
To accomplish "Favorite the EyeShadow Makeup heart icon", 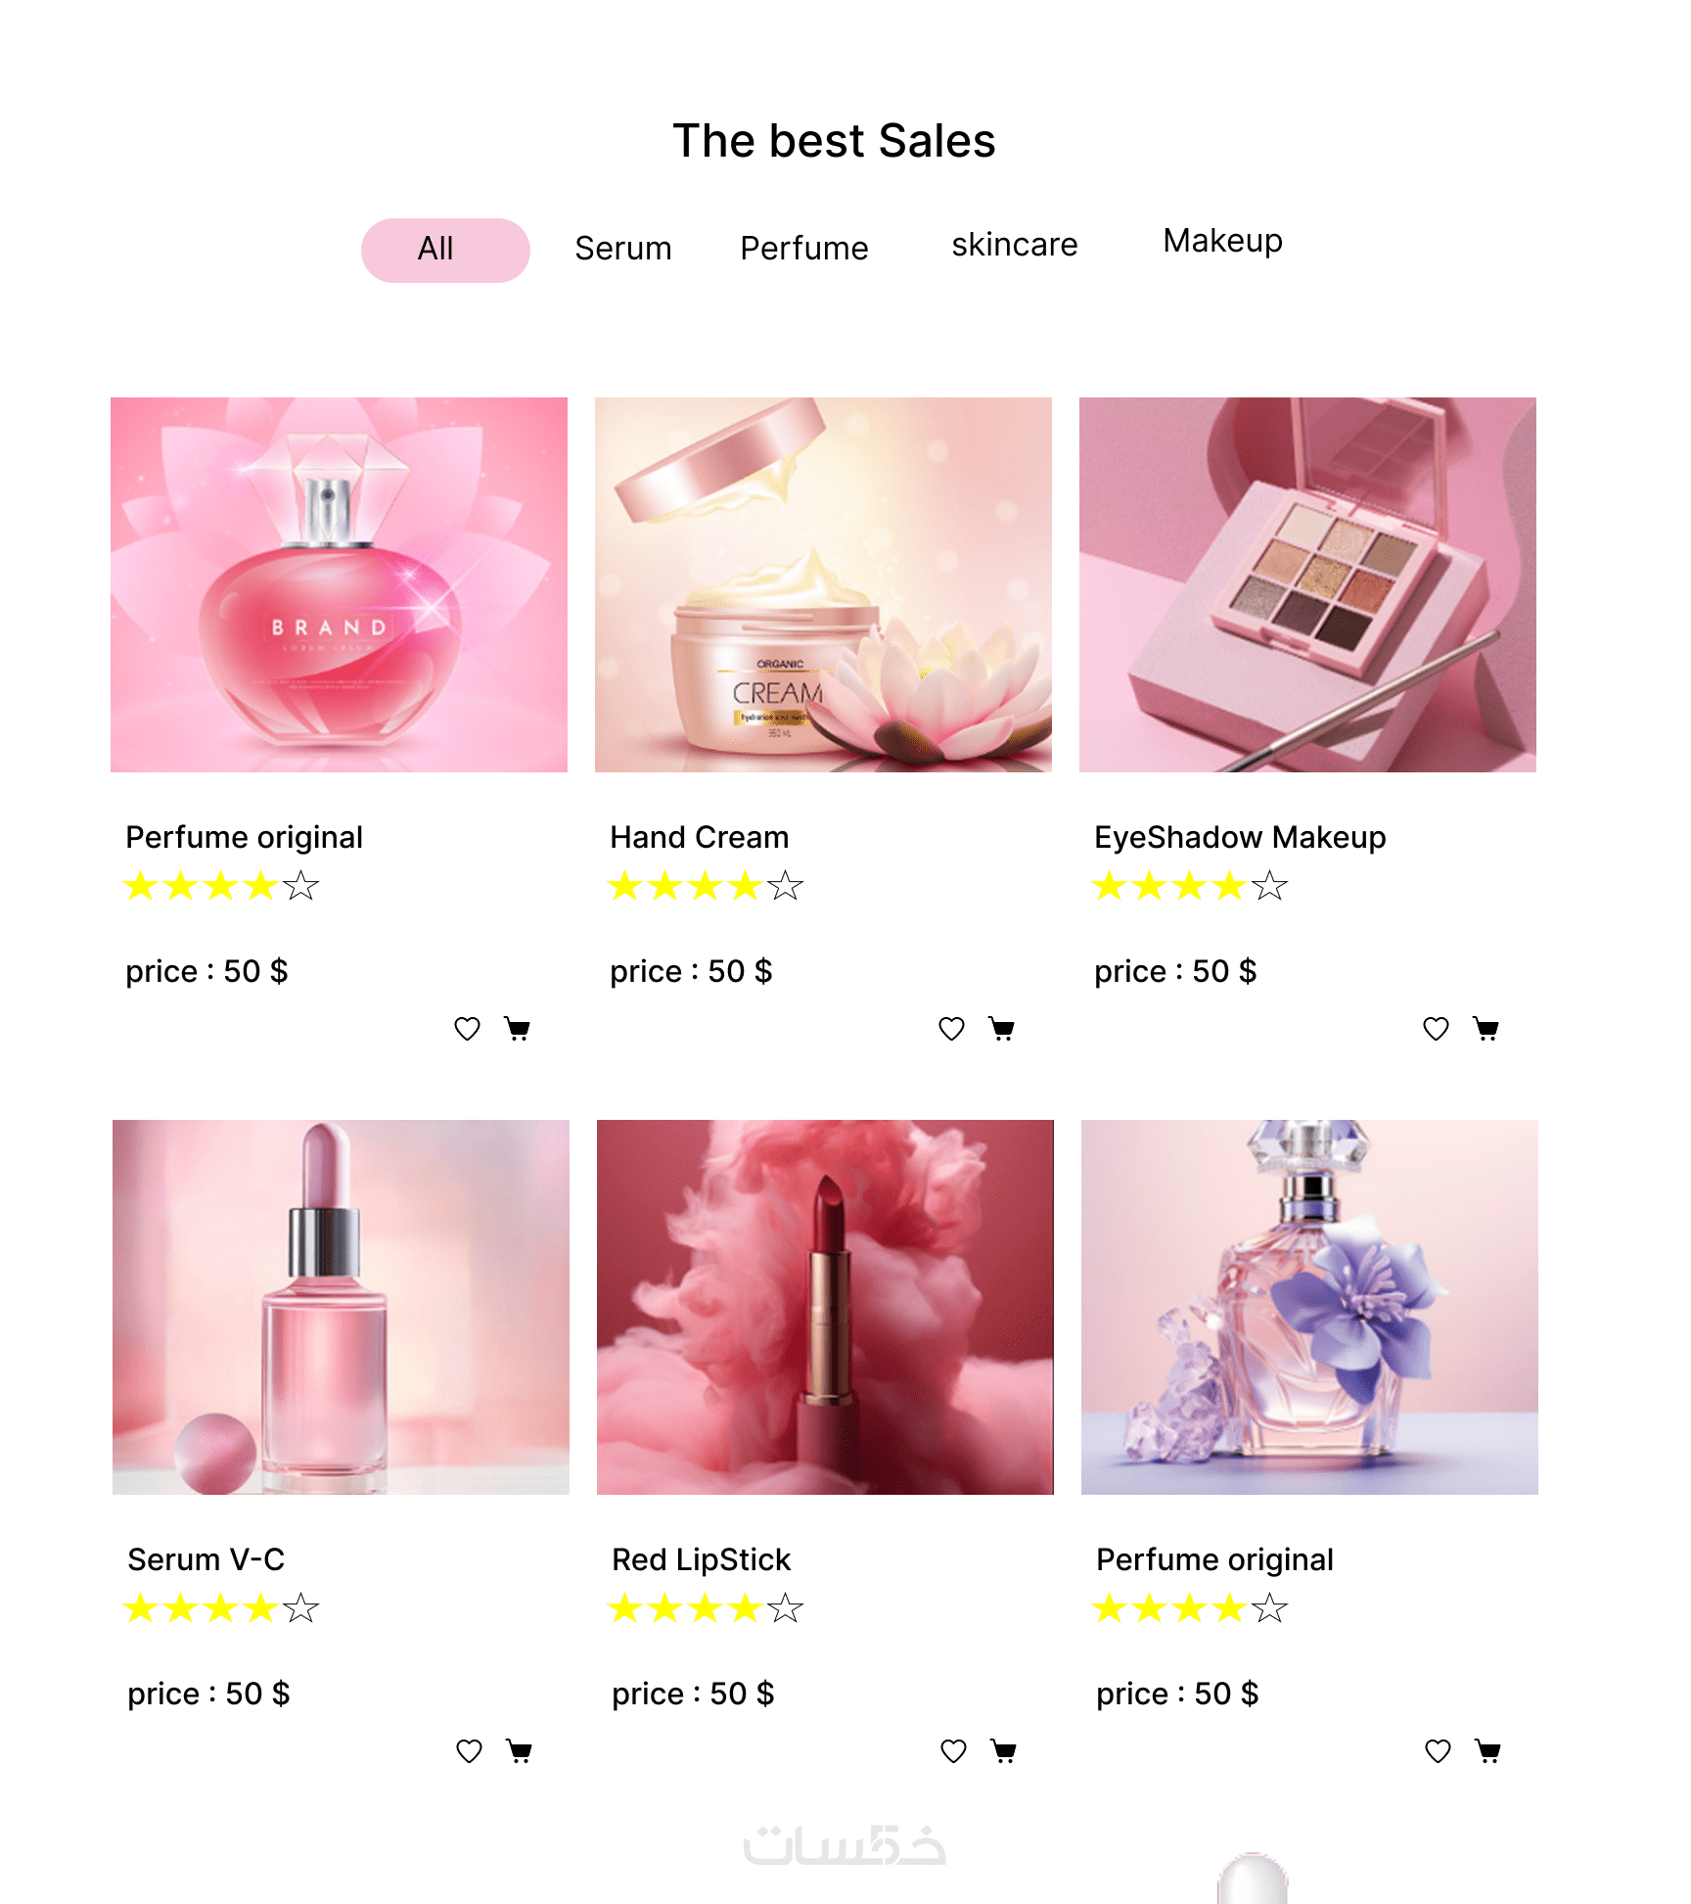I will (x=1436, y=1029).
